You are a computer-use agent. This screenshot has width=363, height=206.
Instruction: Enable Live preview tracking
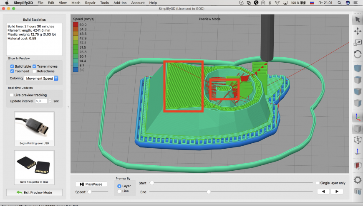coord(12,95)
